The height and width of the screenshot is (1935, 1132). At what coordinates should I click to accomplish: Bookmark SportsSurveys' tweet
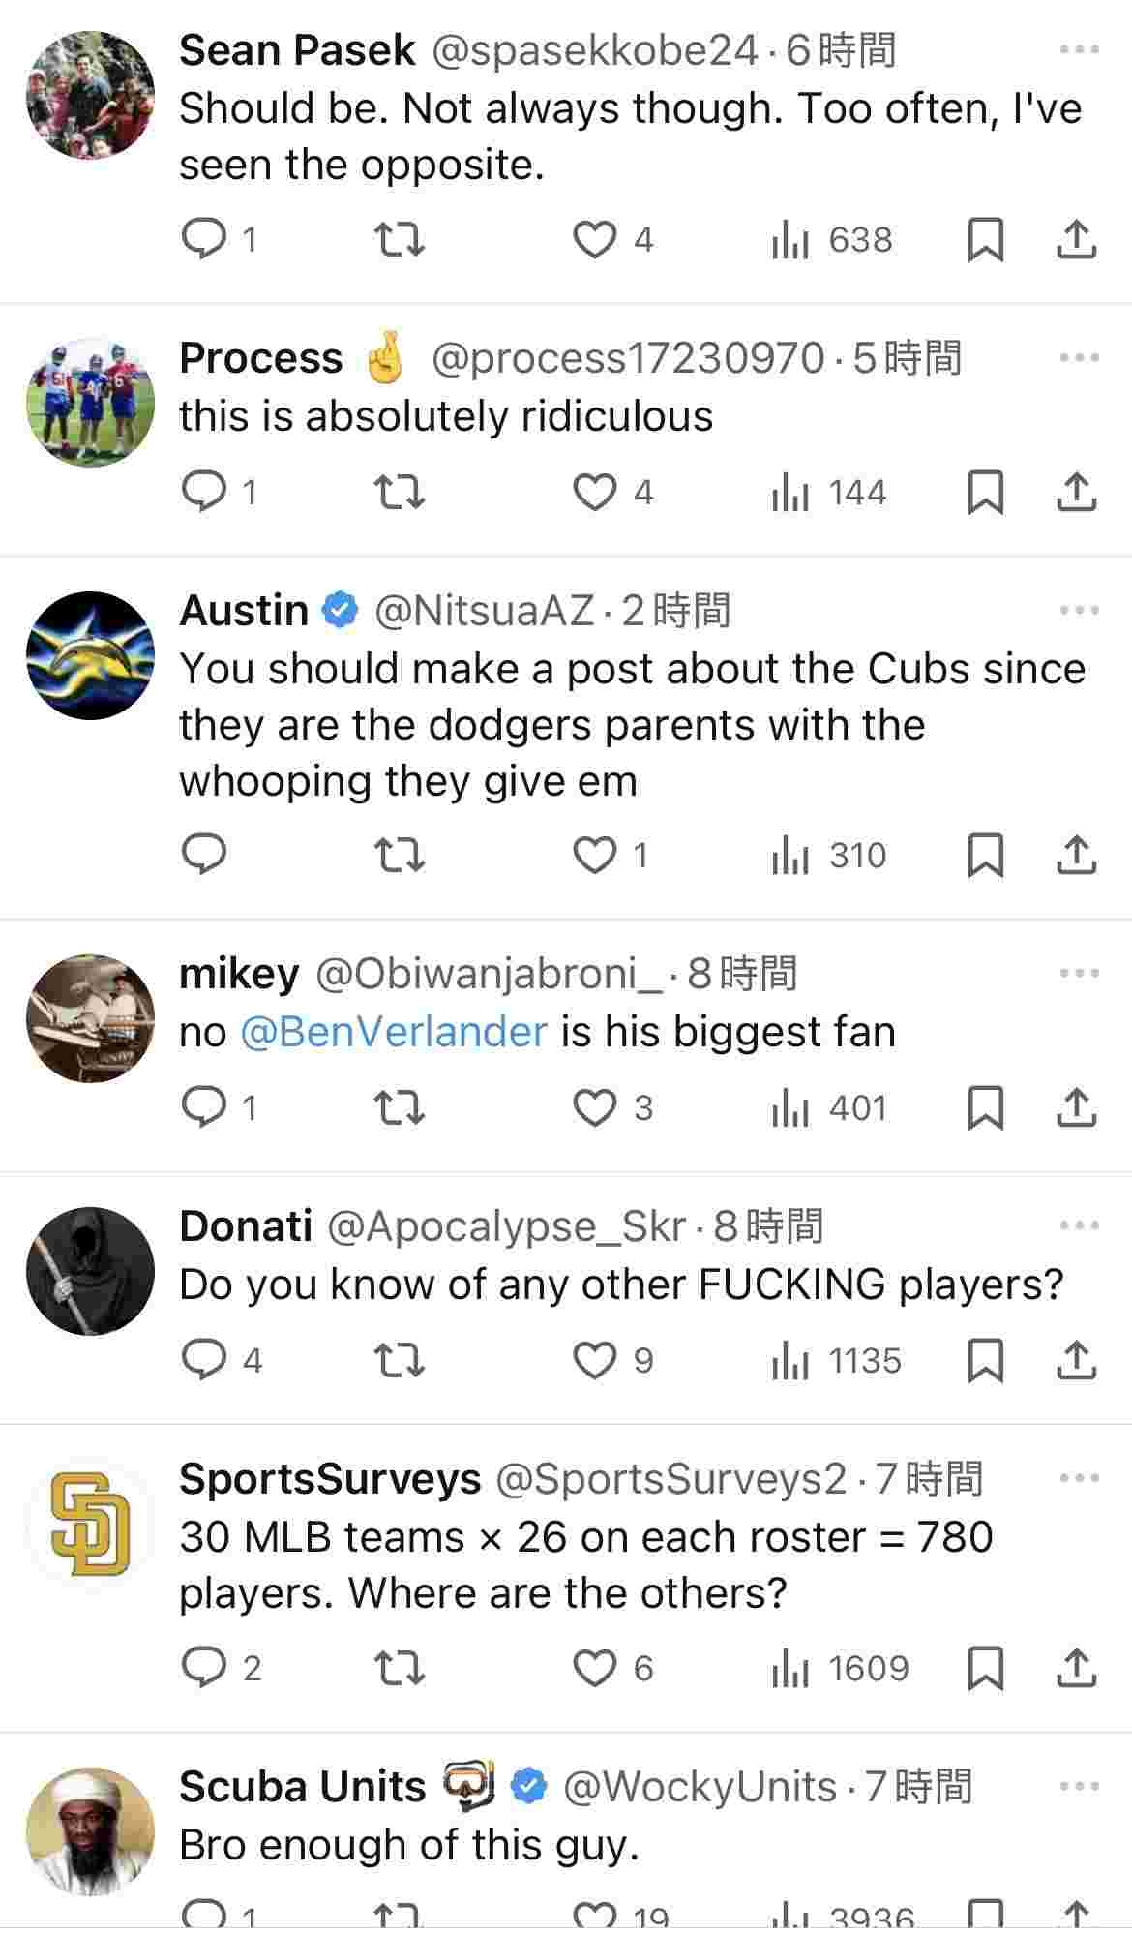985,1668
